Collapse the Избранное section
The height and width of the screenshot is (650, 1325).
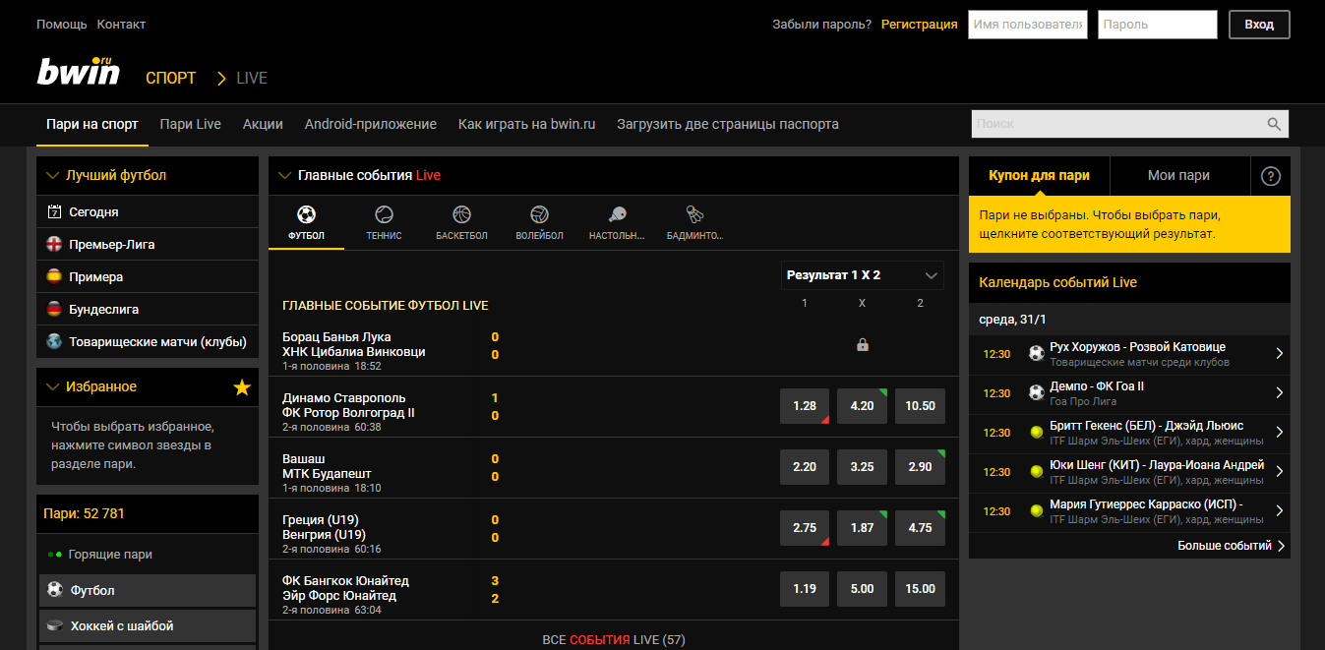(53, 387)
